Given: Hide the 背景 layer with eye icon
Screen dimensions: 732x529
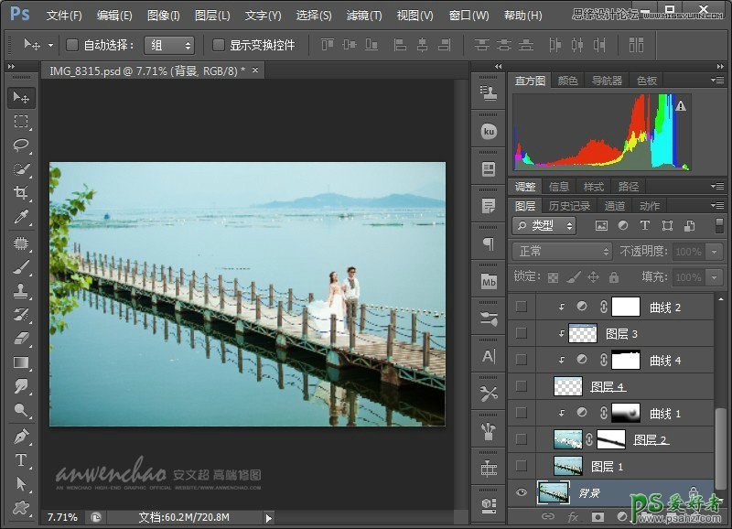Looking at the screenshot, I should pyautogui.click(x=522, y=493).
